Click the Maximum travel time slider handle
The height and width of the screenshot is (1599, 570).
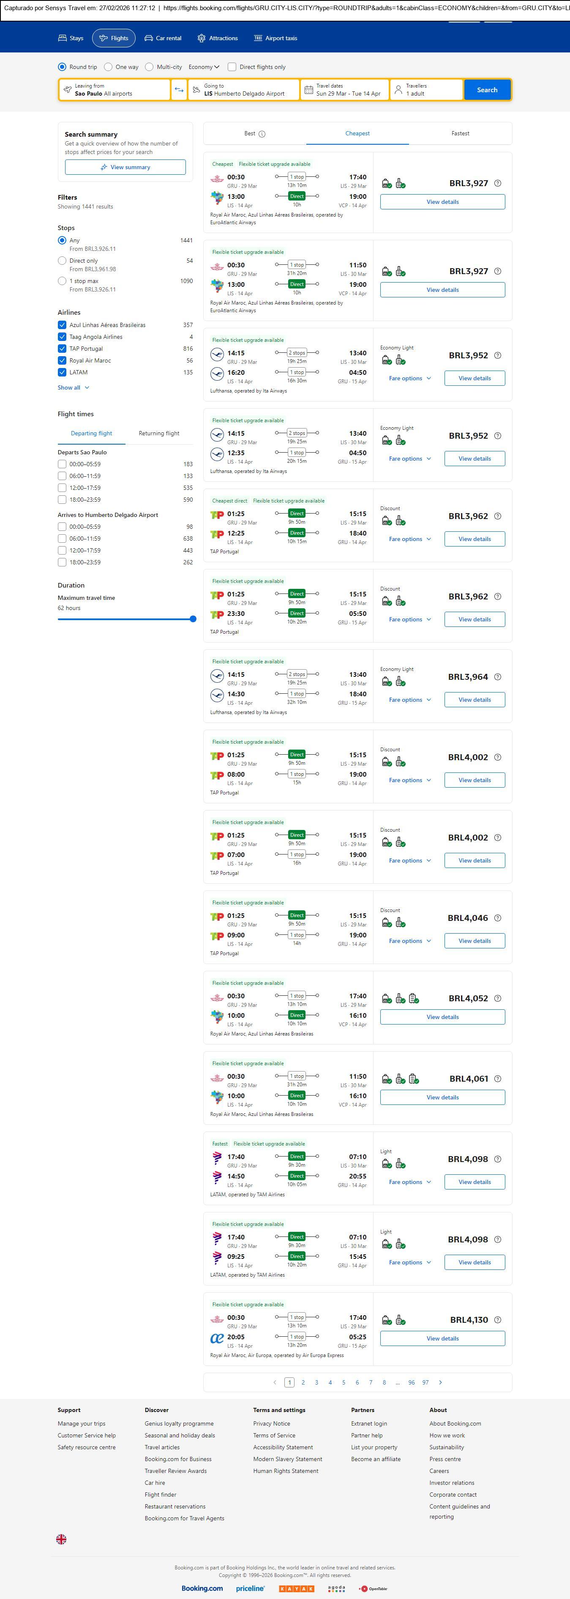click(x=193, y=619)
